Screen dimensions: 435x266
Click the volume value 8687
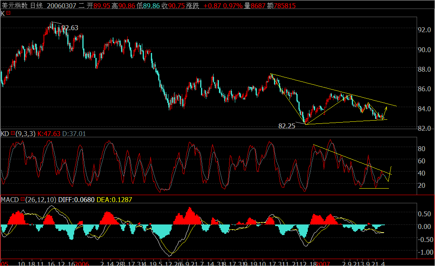click(258, 6)
